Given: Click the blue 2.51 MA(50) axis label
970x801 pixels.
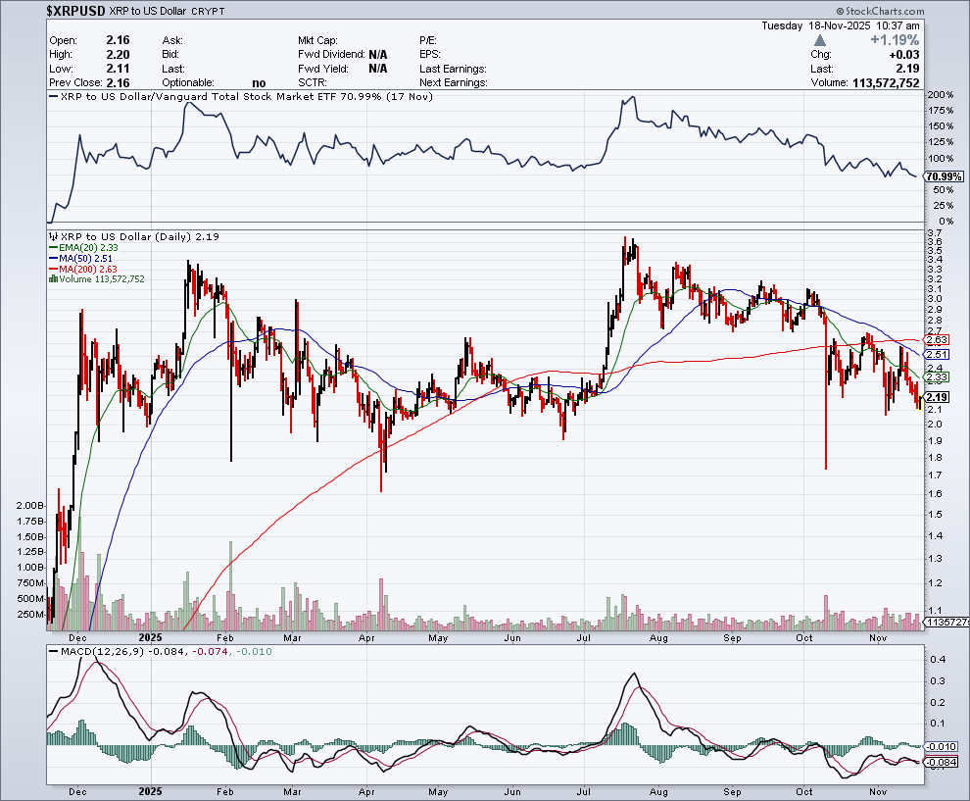Looking at the screenshot, I should tap(938, 354).
